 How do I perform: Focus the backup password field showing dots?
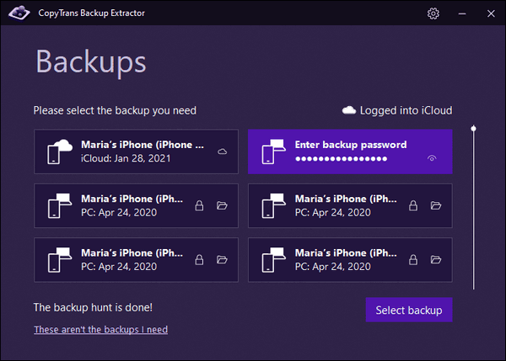coord(342,158)
